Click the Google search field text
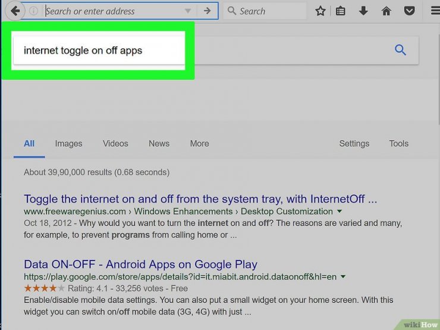Viewport: 440px width, 330px height. [x=83, y=51]
